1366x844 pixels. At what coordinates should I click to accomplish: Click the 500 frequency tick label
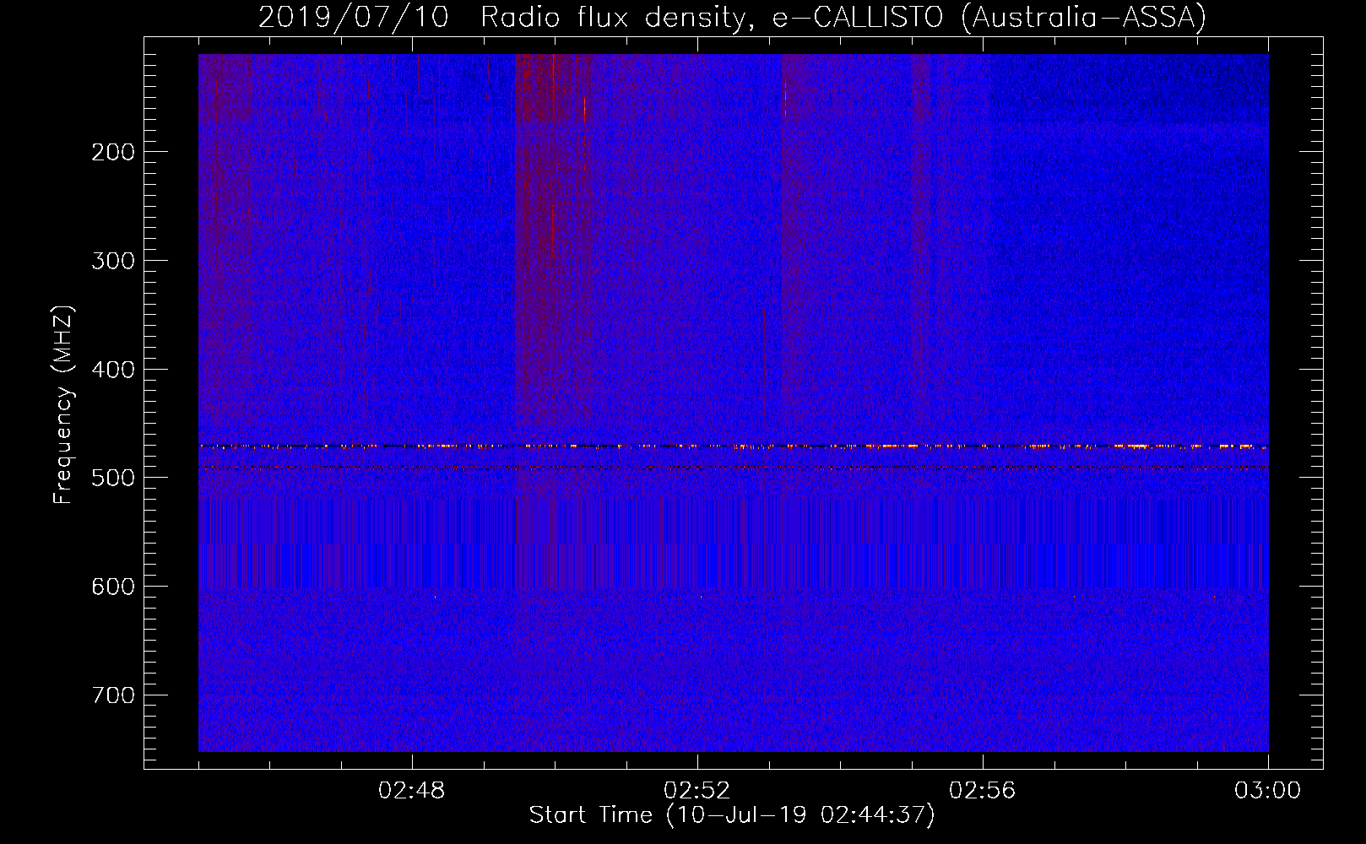[112, 478]
